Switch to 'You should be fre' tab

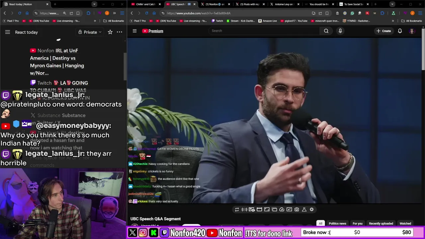[x=319, y=4]
